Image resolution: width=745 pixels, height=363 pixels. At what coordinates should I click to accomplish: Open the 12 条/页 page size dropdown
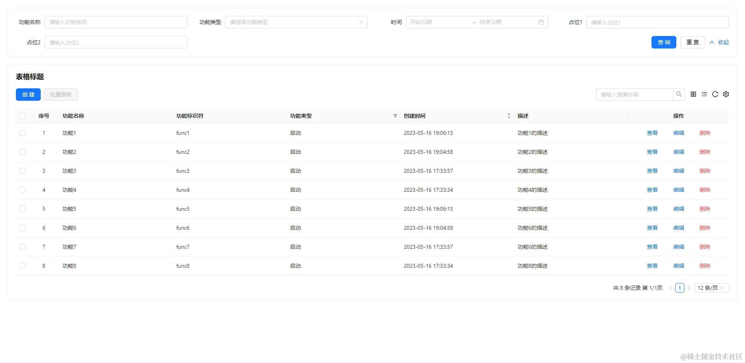(712, 288)
